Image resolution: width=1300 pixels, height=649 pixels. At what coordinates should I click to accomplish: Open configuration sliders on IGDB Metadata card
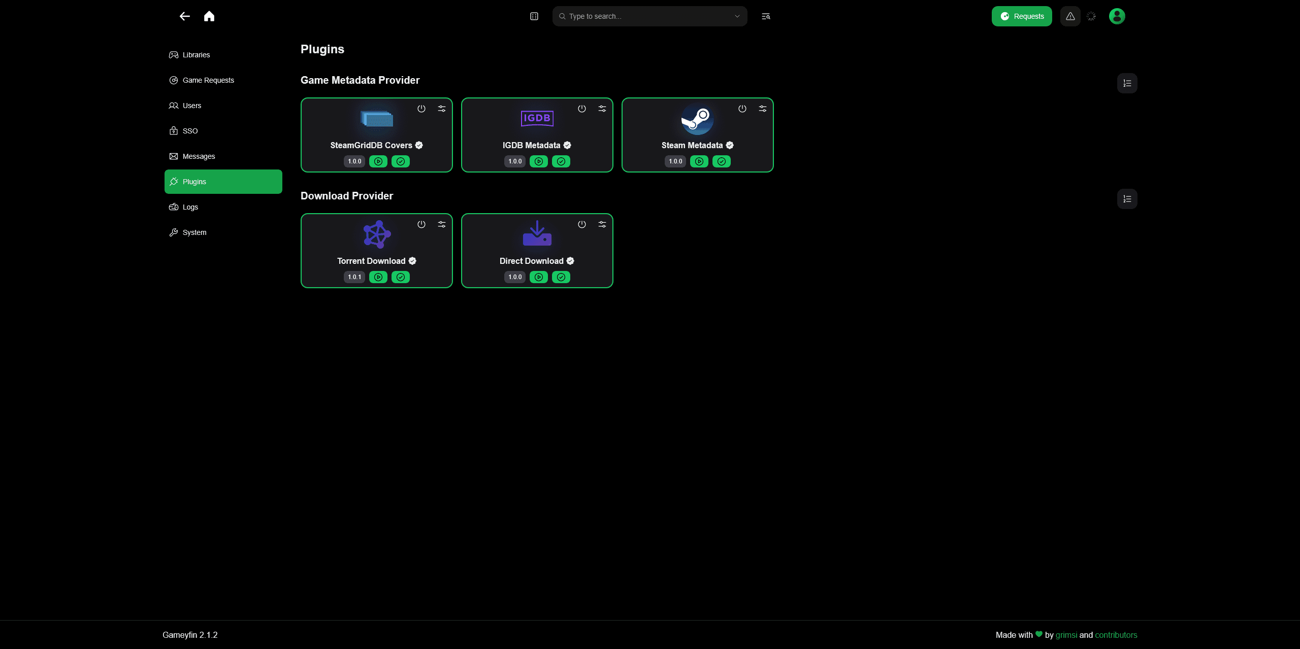602,109
